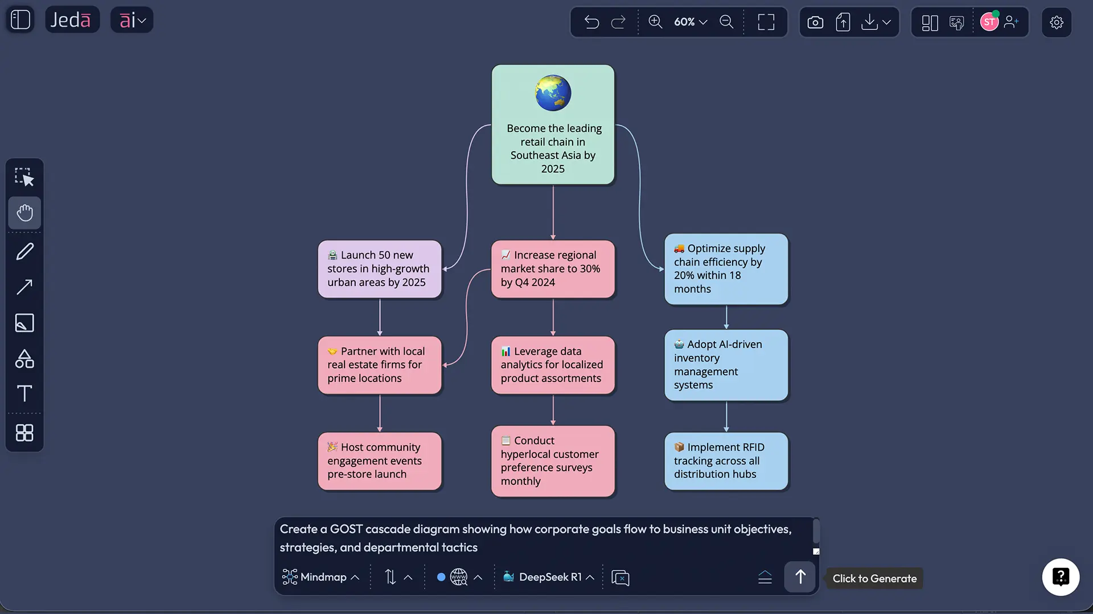Open the AI menu
The height and width of the screenshot is (614, 1093).
pos(132,20)
